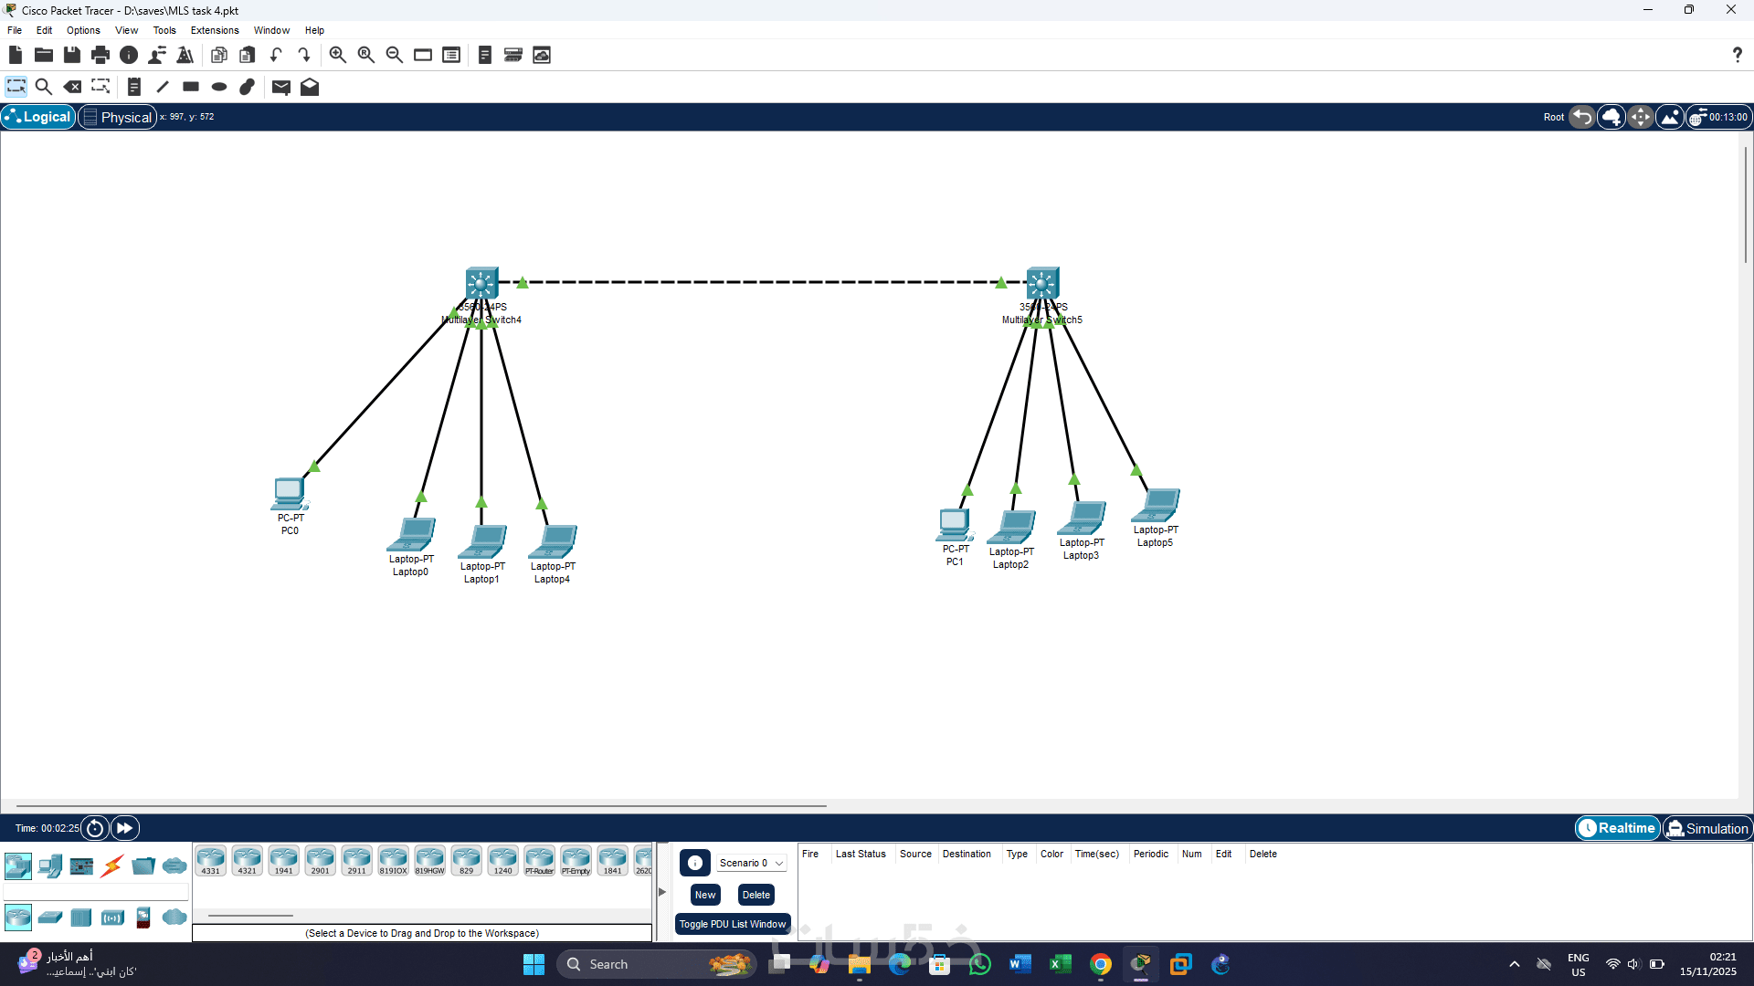Viewport: 1754px width, 986px height.
Task: Select the End Devices category icon
Action: [x=50, y=865]
